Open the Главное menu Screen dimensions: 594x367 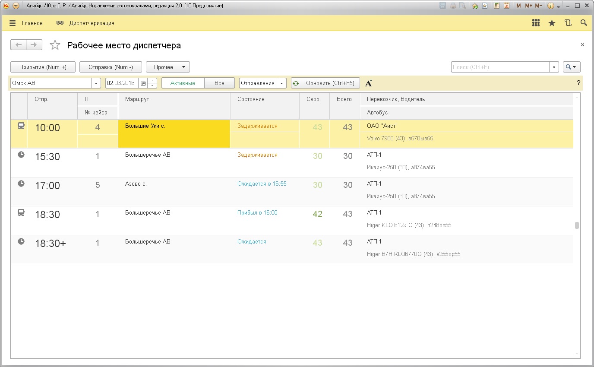point(26,23)
